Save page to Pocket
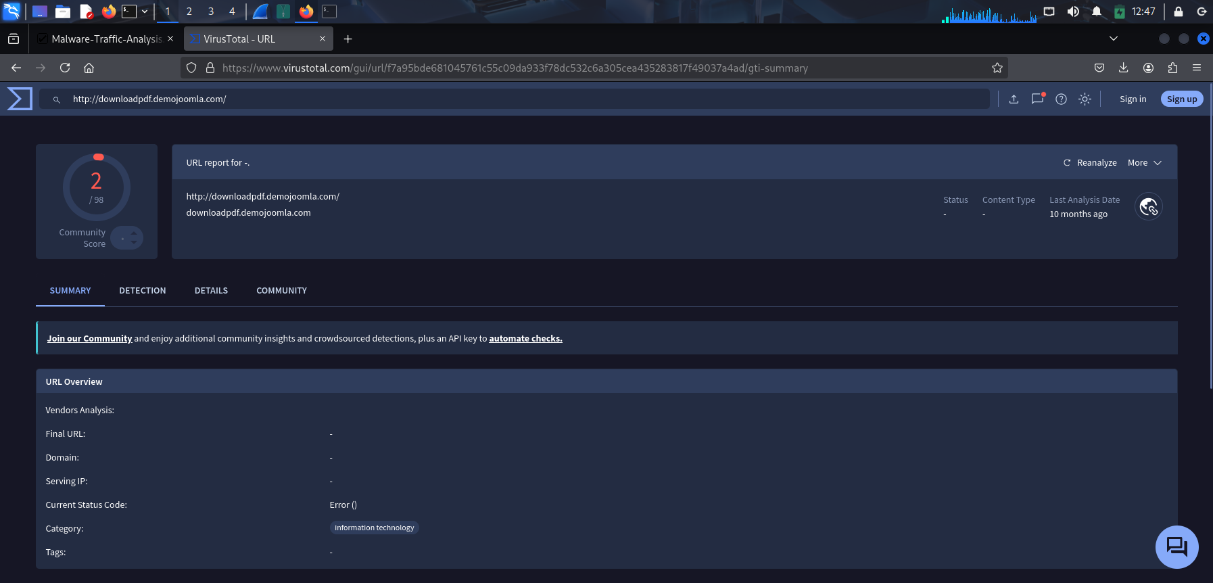Image resolution: width=1213 pixels, height=583 pixels. click(x=1099, y=68)
